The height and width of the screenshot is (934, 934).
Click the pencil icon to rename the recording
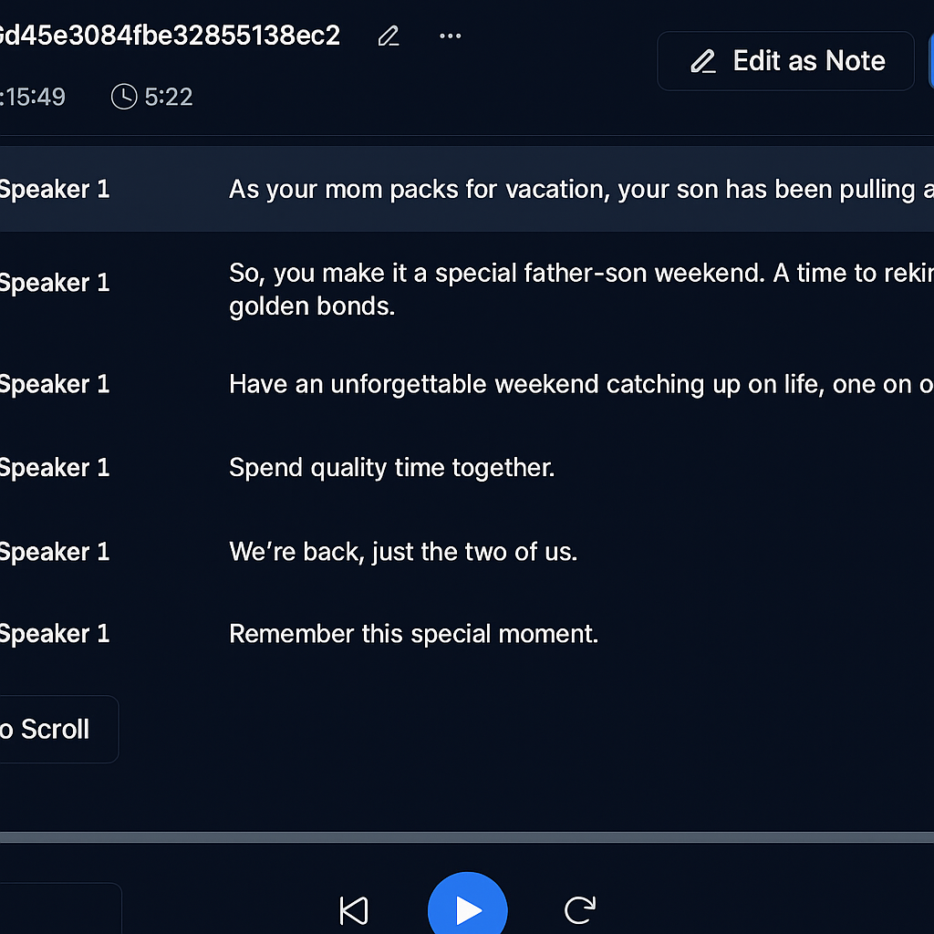(x=388, y=36)
